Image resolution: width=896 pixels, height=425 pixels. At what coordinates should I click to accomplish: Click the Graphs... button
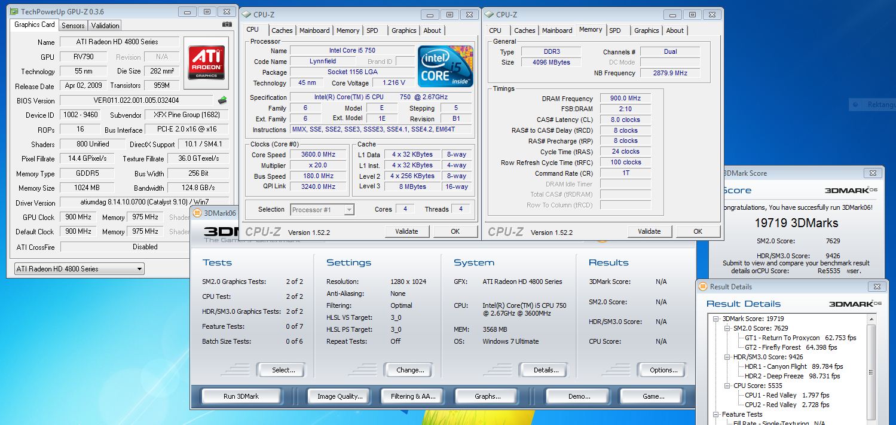[x=488, y=396]
